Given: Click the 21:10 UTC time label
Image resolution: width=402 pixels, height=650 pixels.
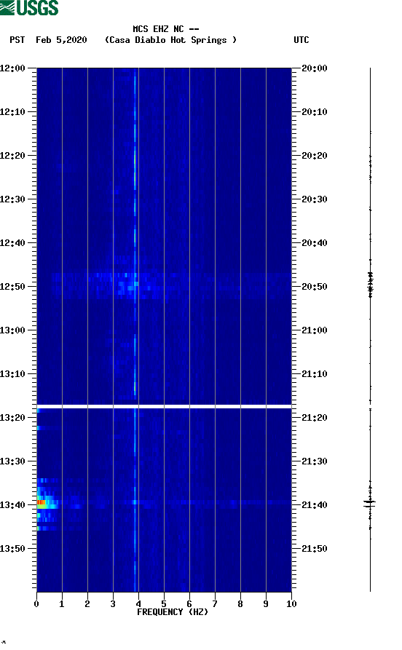Looking at the screenshot, I should coord(315,374).
